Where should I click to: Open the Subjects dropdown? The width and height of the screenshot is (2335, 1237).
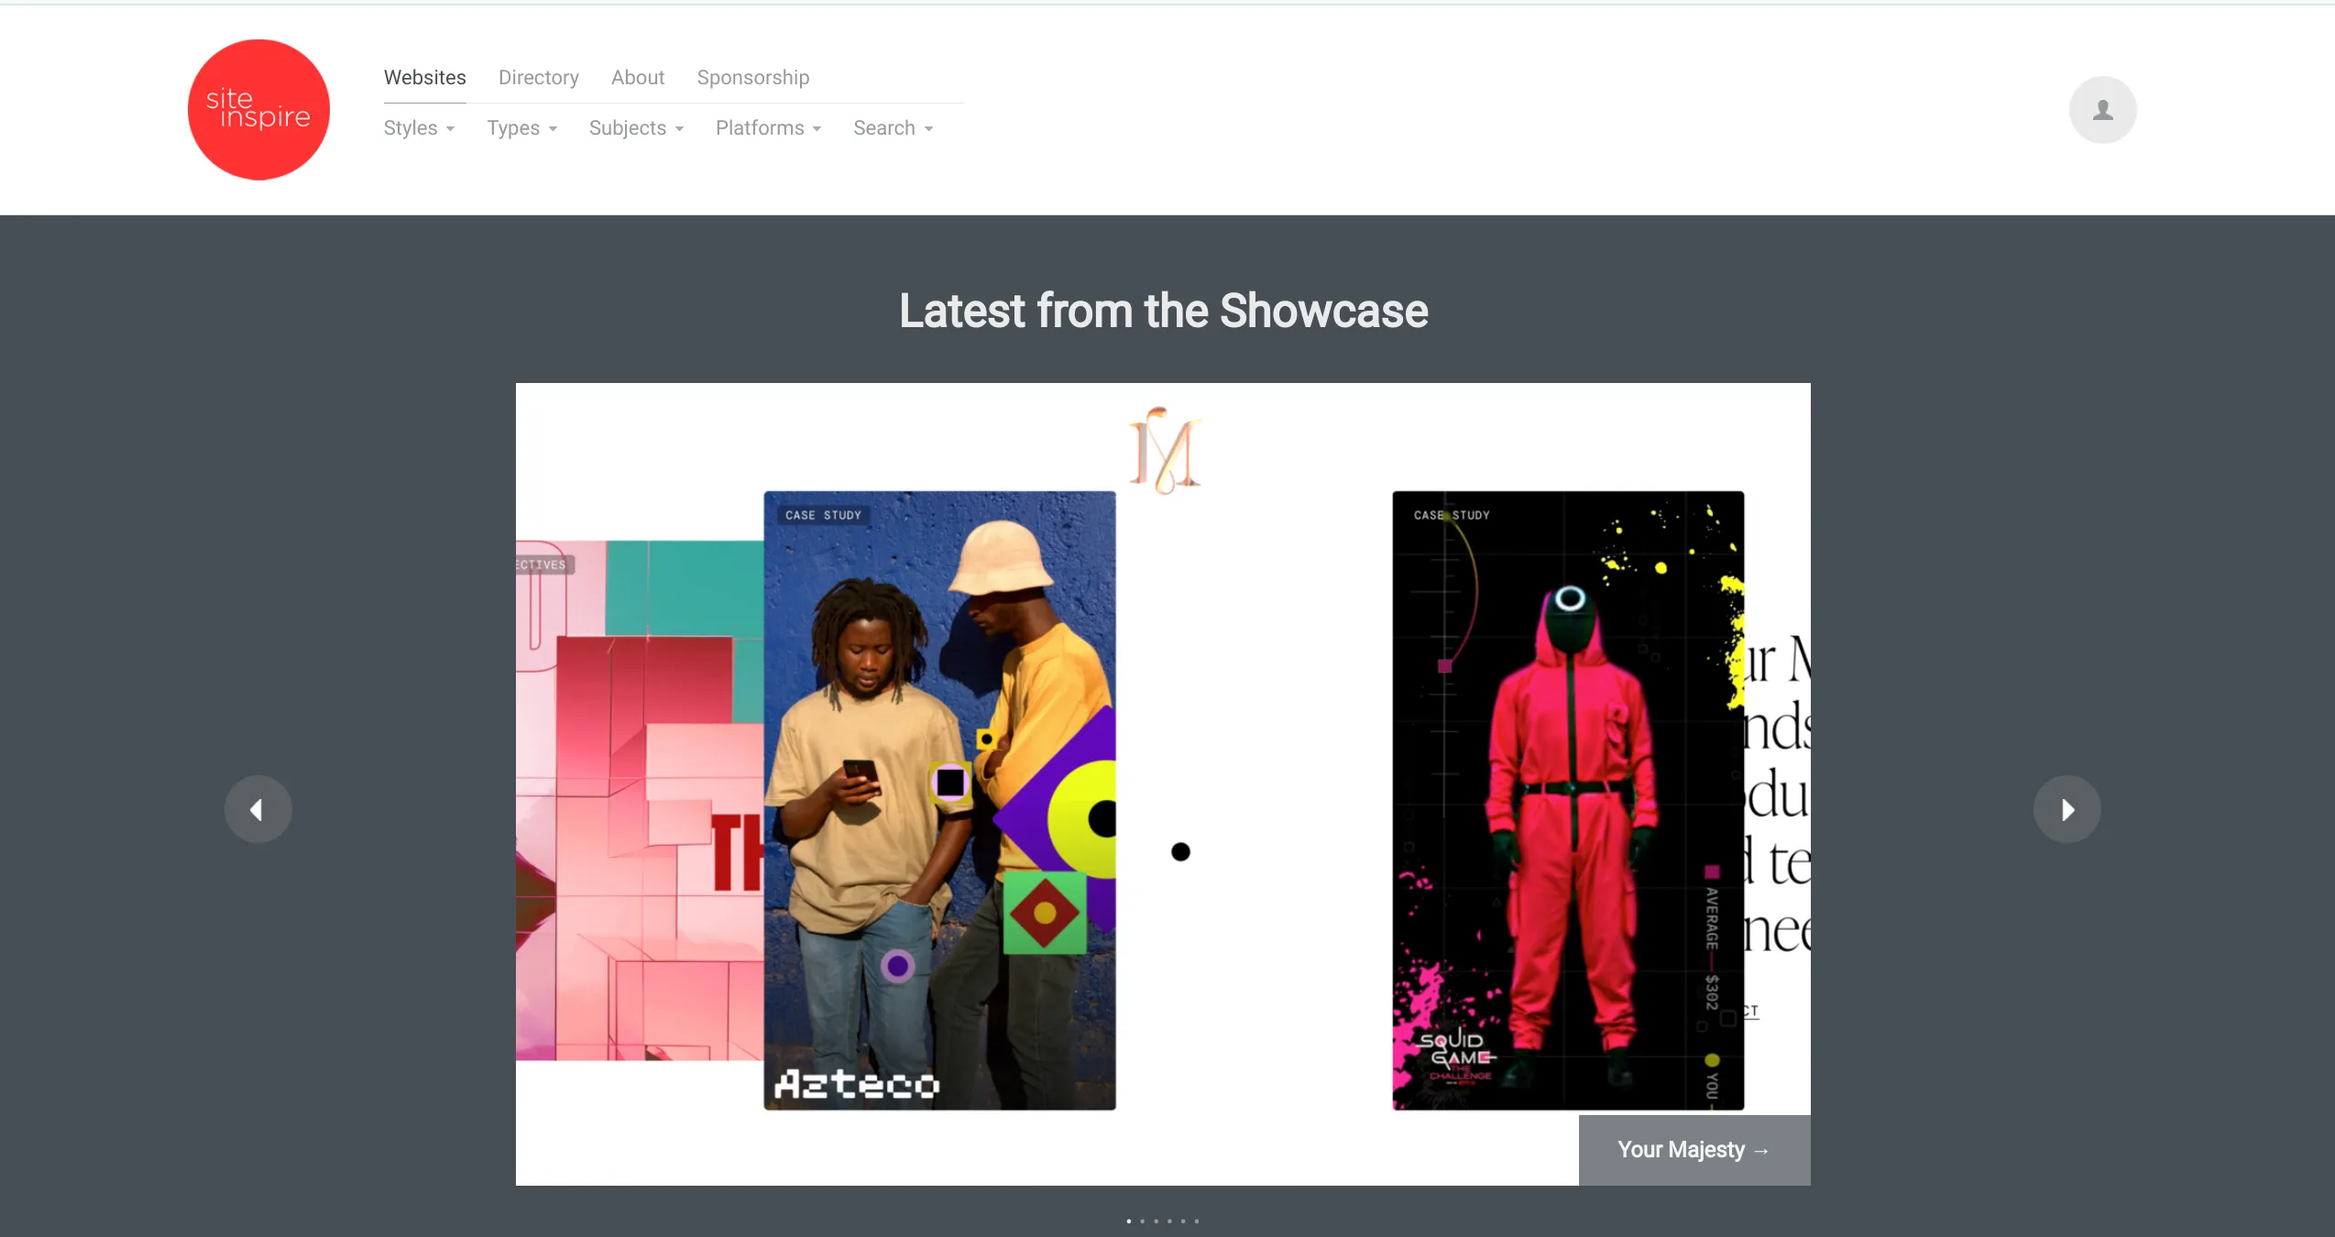[636, 128]
